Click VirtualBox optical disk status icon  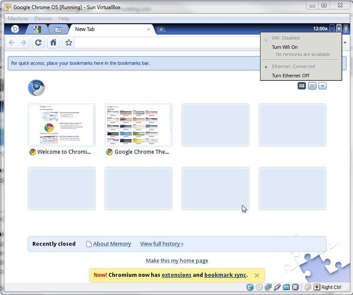click(259, 287)
